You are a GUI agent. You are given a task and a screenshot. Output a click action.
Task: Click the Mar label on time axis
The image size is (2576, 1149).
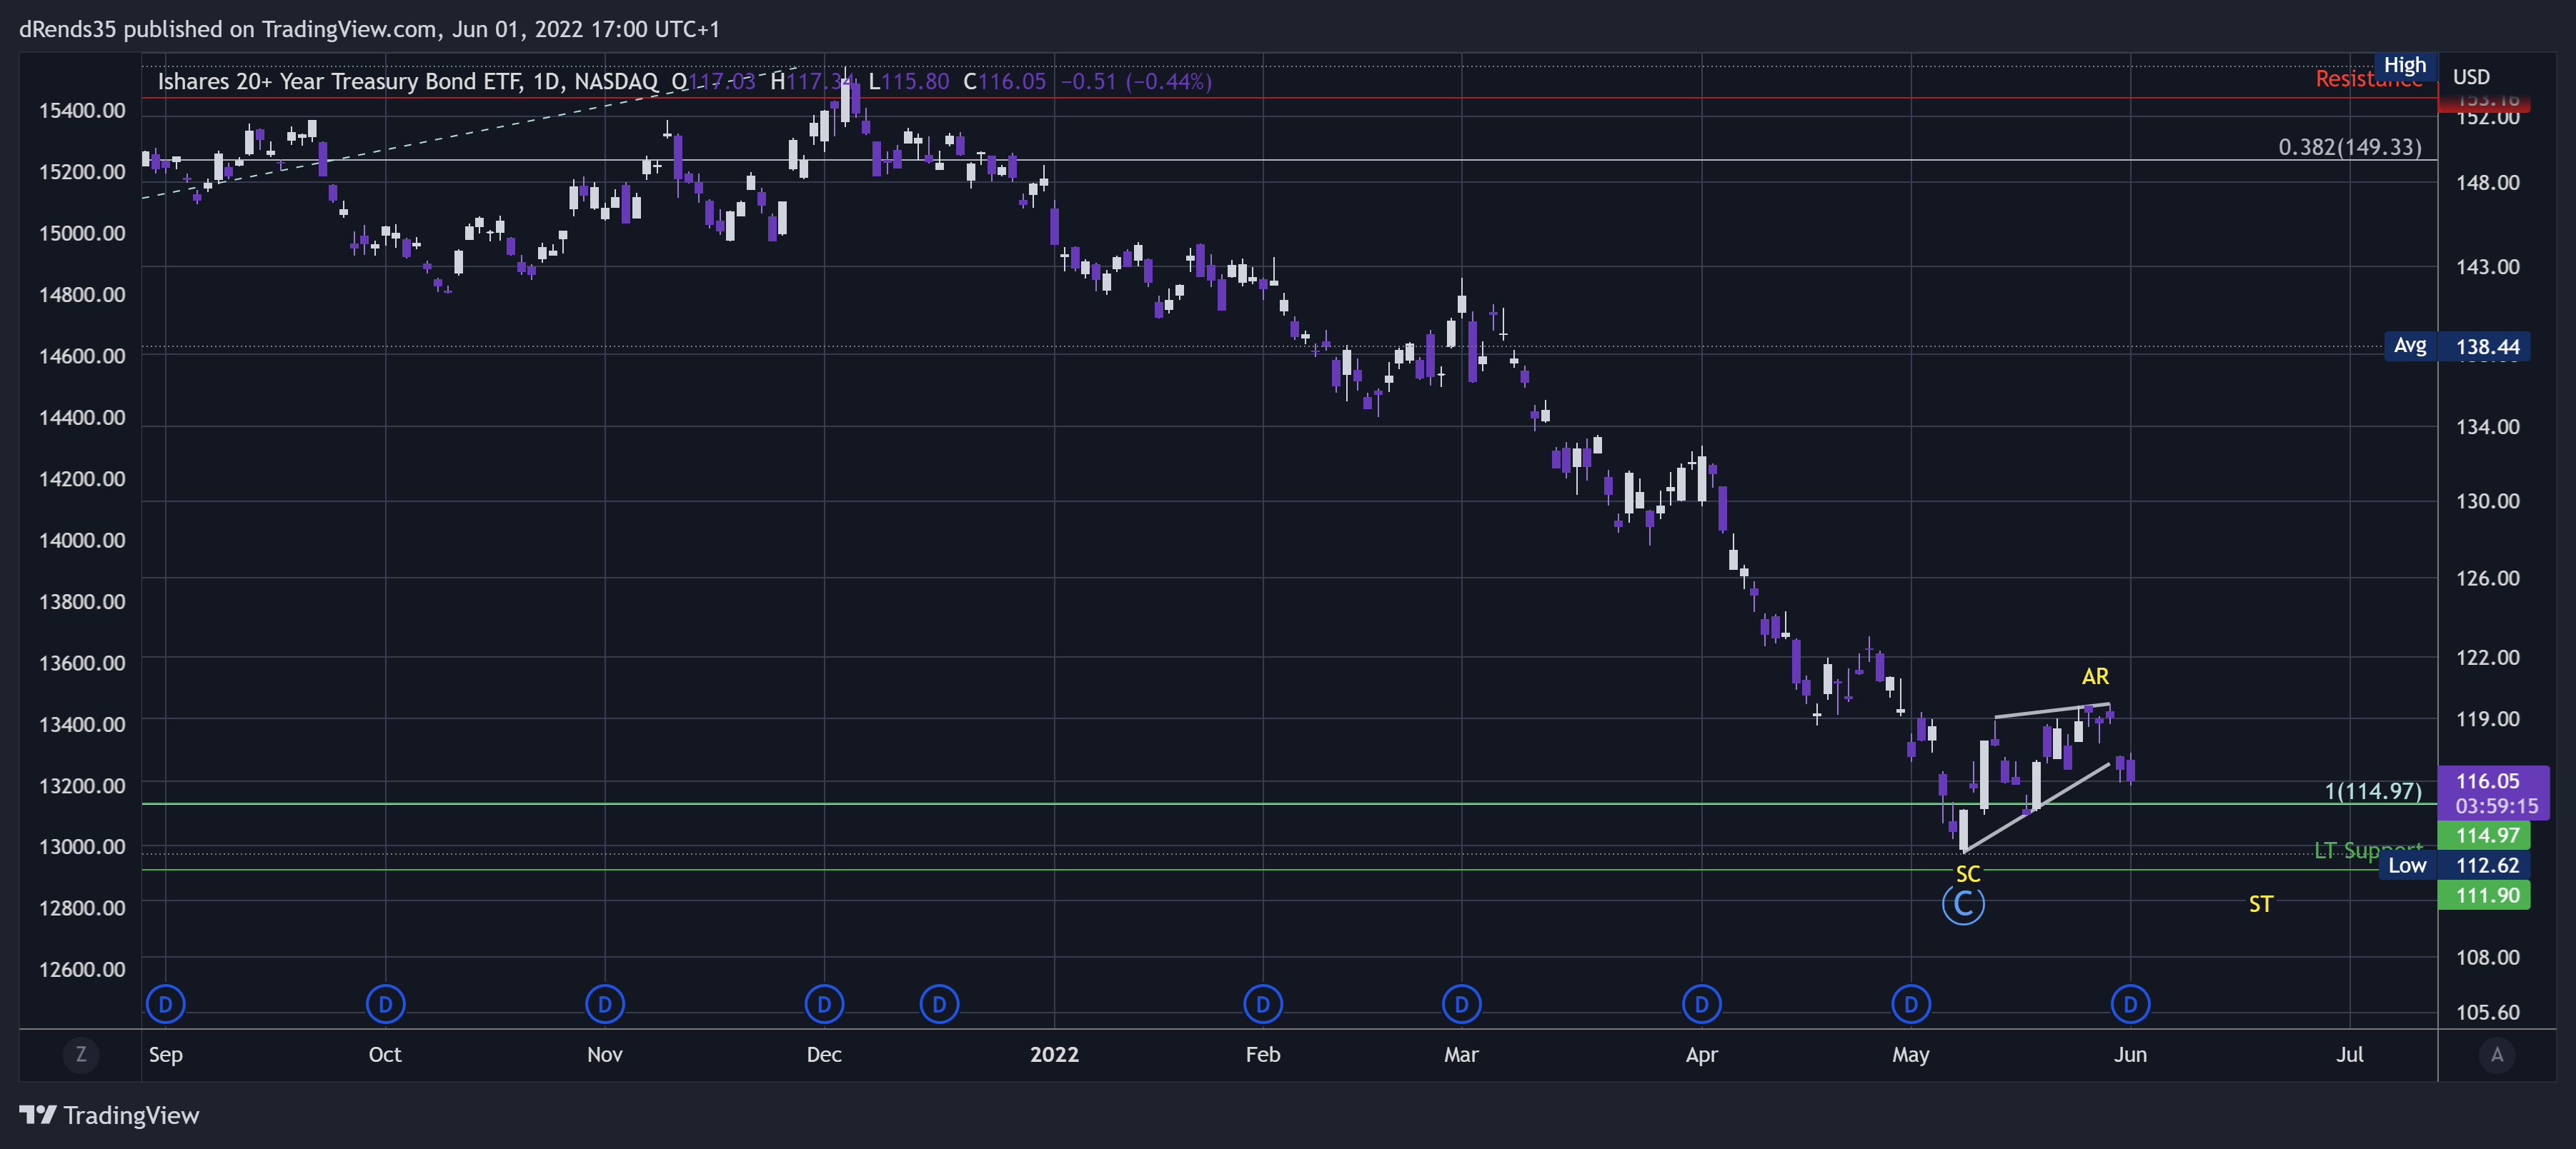coord(1461,1054)
